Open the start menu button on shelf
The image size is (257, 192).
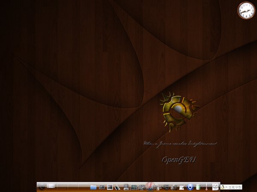tap(42, 187)
